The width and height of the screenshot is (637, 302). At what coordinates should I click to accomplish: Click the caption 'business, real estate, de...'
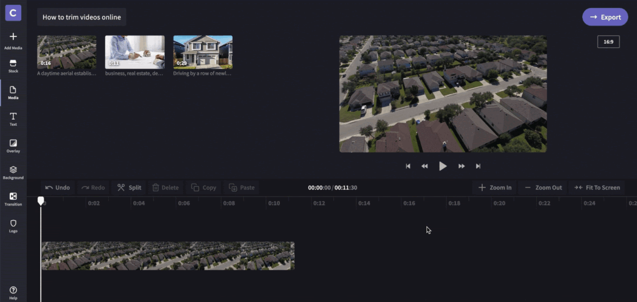(134, 73)
